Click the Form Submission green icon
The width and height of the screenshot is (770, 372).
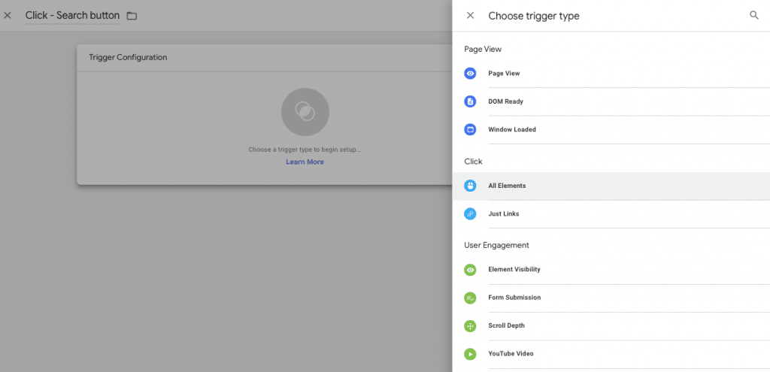point(470,298)
